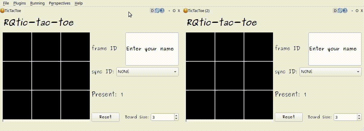This screenshot has height=131, width=364.
Task: Click the 'RQtic-tac-toe' heading in TicTacToe (2)
Action: (x=222, y=23)
